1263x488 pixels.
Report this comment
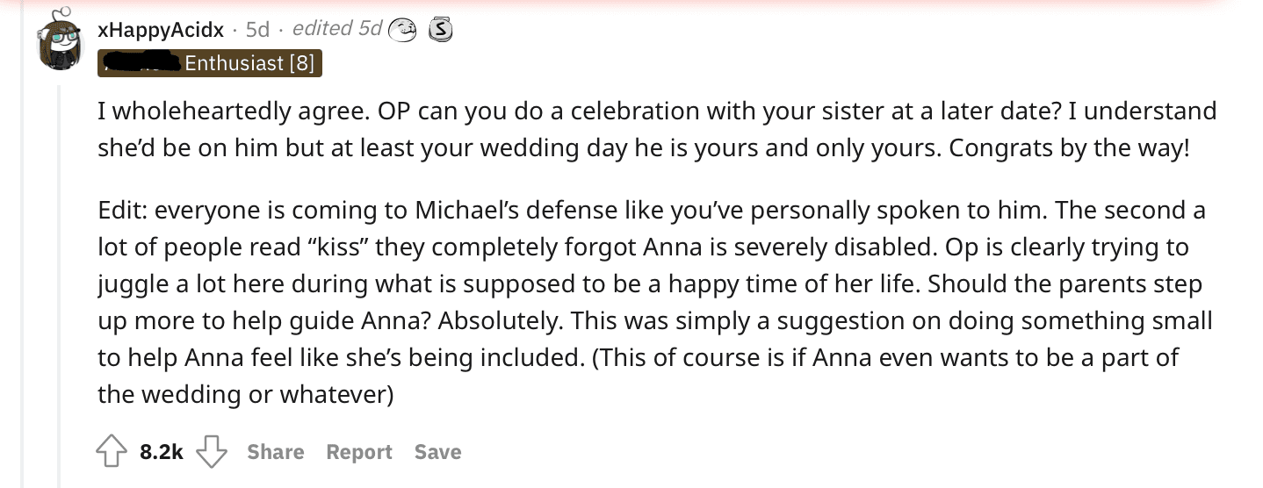point(359,452)
